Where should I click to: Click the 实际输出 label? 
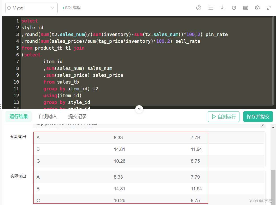point(18,176)
